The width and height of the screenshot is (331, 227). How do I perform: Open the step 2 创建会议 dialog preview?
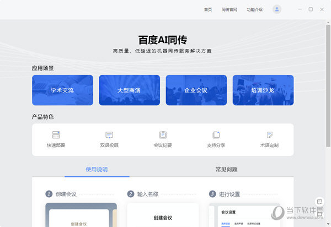(x=163, y=215)
